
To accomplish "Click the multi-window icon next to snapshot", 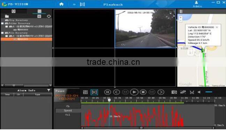I will [x=183, y=92].
